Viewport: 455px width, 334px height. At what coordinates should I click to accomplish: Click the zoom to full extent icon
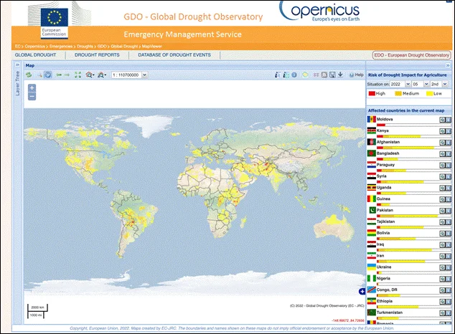[78, 75]
